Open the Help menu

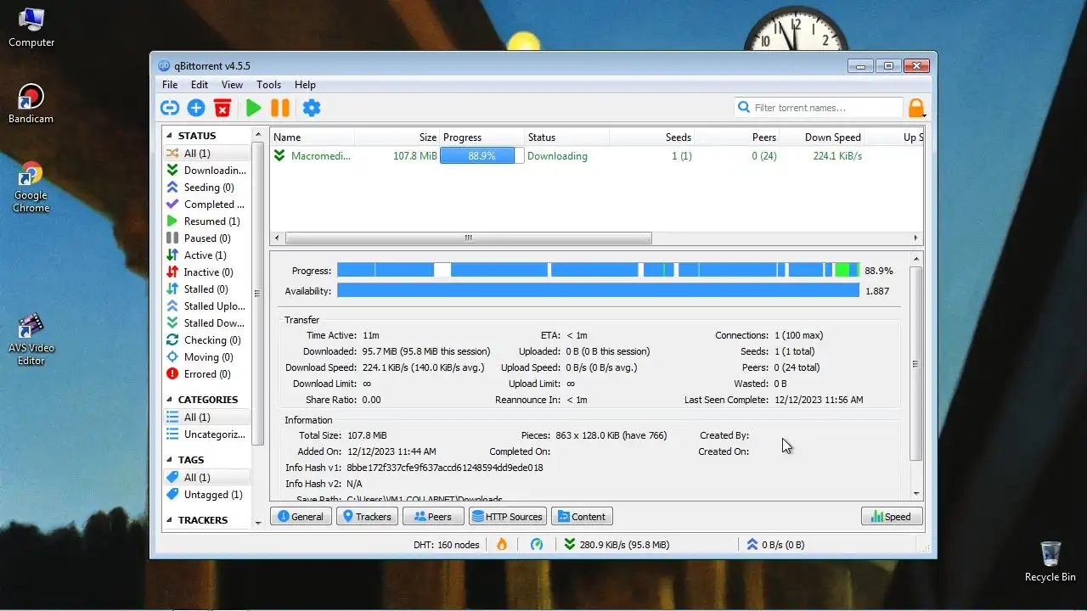pos(305,85)
